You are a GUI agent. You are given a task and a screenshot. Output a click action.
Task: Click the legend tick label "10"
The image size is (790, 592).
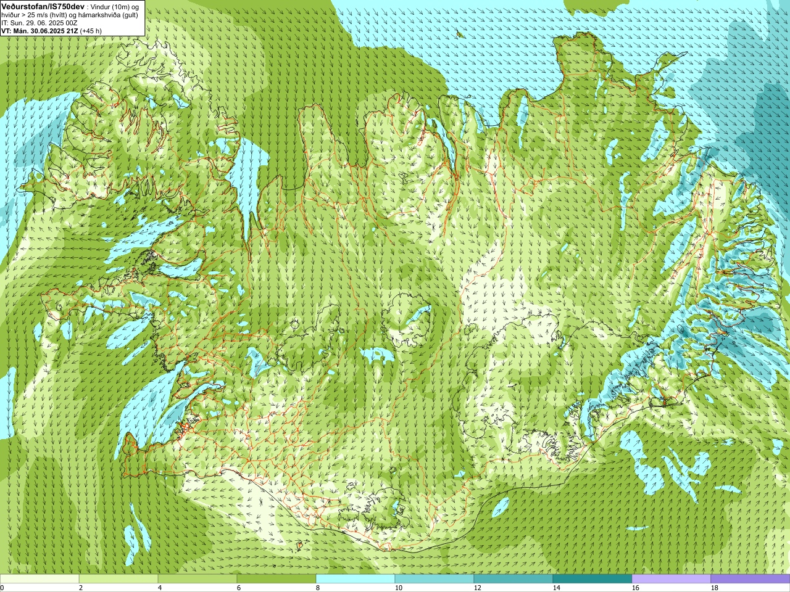[x=399, y=588]
